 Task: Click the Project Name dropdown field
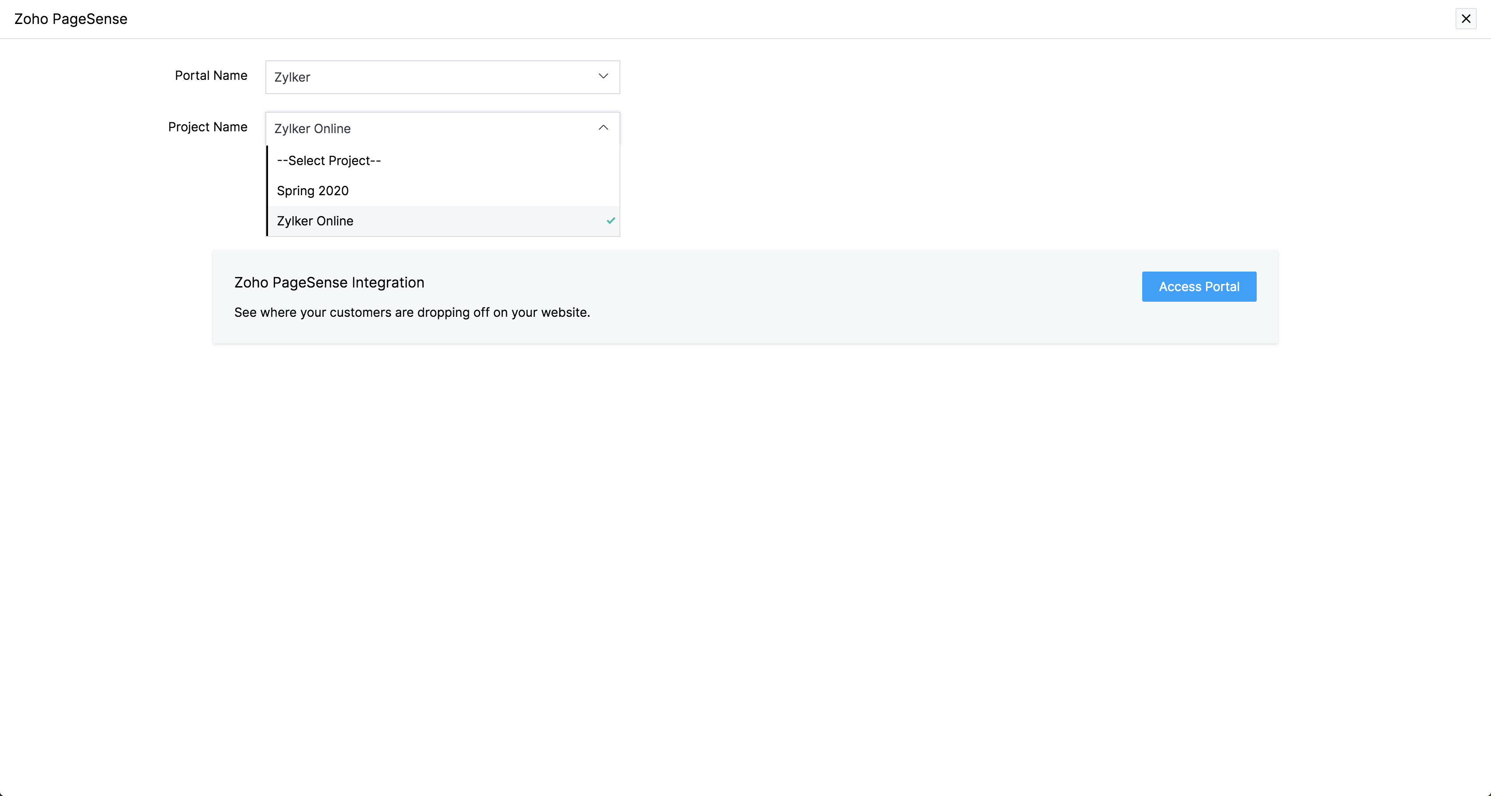(442, 129)
